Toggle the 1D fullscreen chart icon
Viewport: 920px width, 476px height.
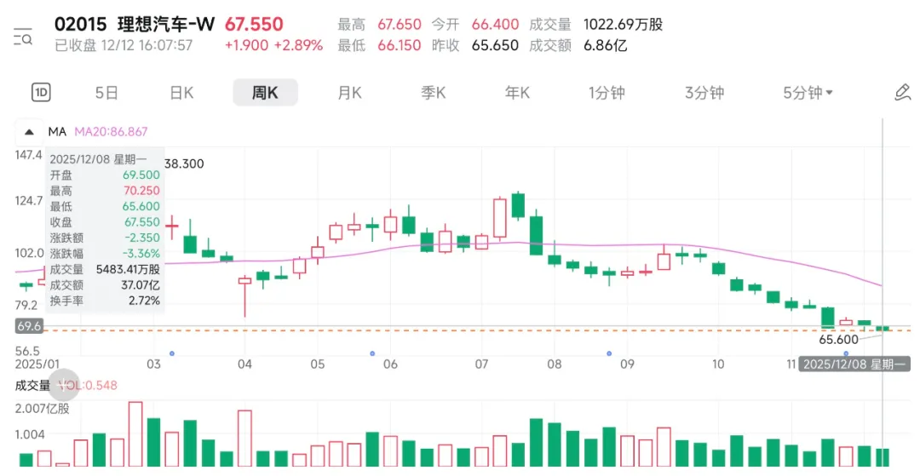click(x=41, y=93)
